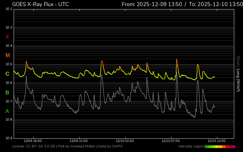The height and width of the screenshot is (152, 243).
Task: Click the 1E-2 flux axis label
Action: point(9,9)
